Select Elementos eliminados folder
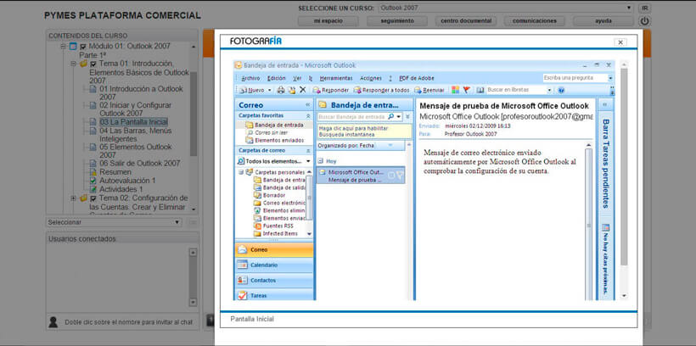Image resolution: width=696 pixels, height=346 pixels. (x=279, y=210)
